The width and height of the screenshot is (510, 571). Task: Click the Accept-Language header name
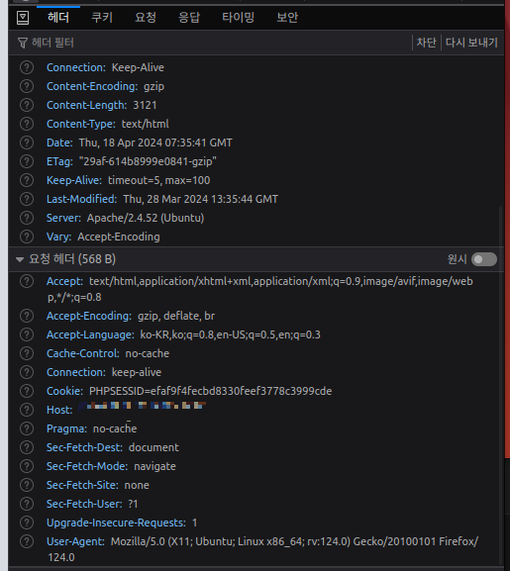point(90,334)
